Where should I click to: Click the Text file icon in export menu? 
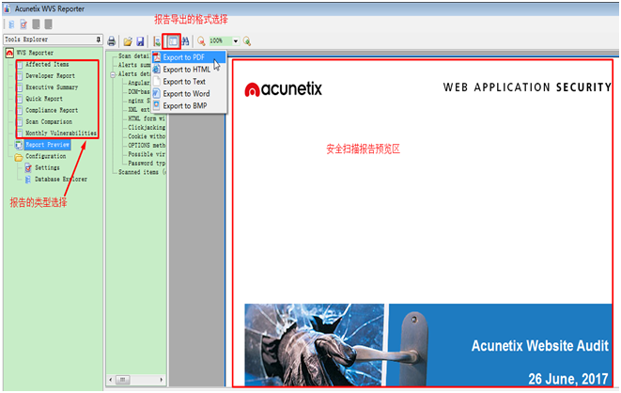(x=157, y=81)
